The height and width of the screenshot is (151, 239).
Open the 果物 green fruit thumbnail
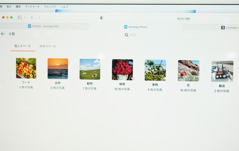click(x=155, y=70)
